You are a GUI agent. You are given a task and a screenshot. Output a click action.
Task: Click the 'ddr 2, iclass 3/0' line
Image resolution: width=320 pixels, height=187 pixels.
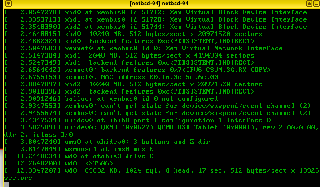click(39, 135)
